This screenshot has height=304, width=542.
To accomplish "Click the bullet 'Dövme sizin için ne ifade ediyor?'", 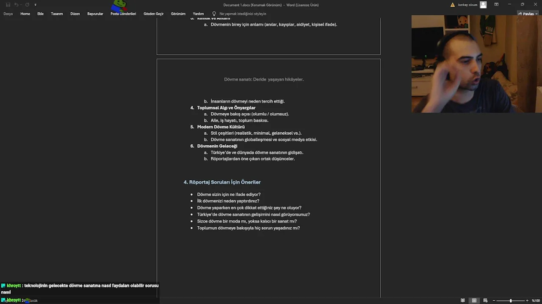I will (229, 195).
